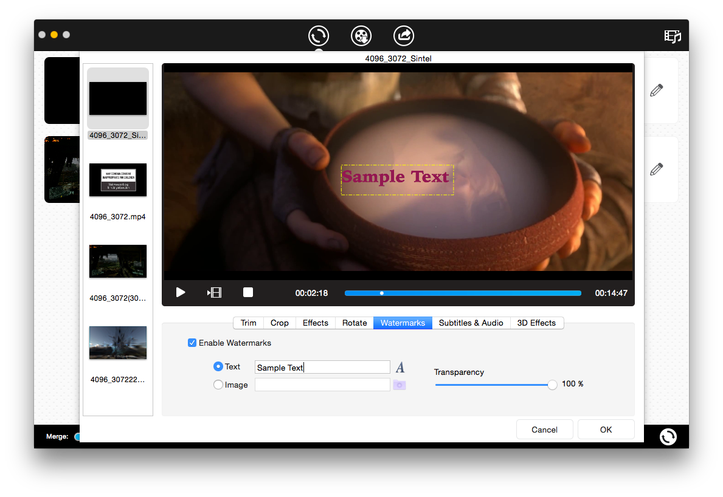Stop the video playback
The image size is (723, 497).
point(248,293)
